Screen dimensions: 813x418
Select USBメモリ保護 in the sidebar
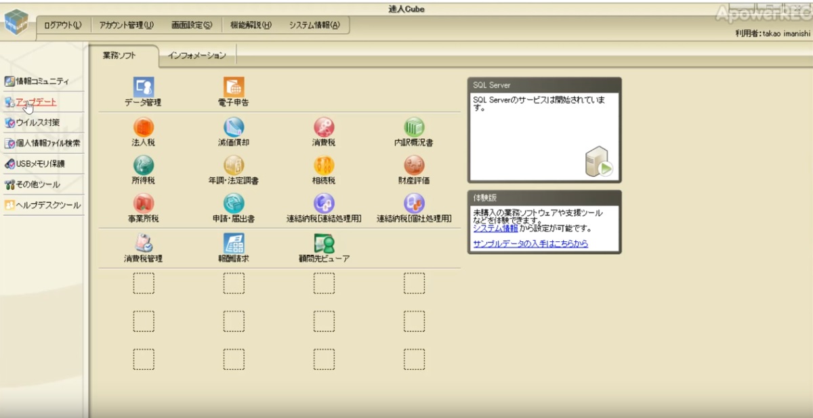(x=35, y=163)
